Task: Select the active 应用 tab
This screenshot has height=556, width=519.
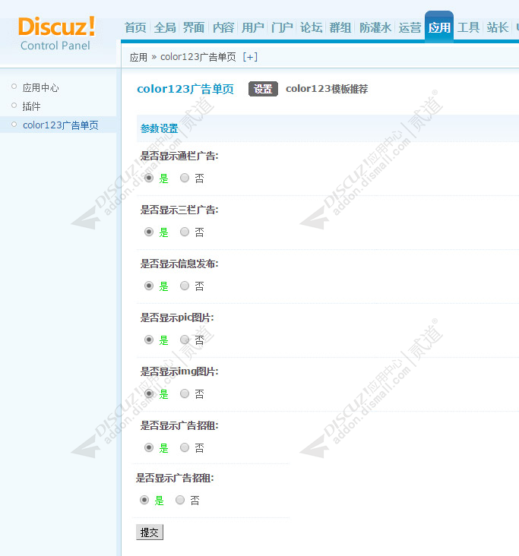Action: click(x=439, y=27)
